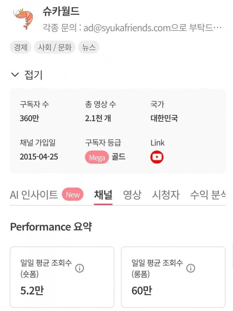Screen dimensions: 233x311
Task: Open the 롱폼 daily average views card
Action: [173, 277]
